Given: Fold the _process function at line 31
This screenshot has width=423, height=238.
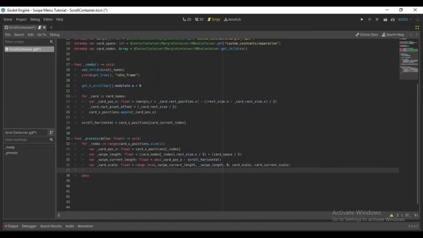Looking at the screenshot, I should (x=72, y=139).
